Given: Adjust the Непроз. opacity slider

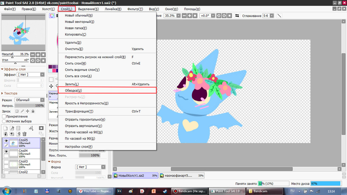Looking at the screenshot, I should pyautogui.click(x=29, y=106).
